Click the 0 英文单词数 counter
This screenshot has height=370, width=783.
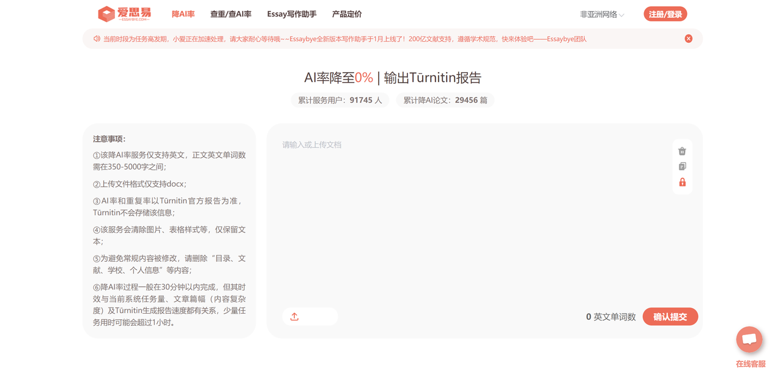coord(610,317)
